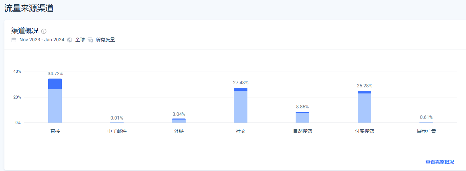Click the 渠道概况 card title
The image size is (466, 171).
[25, 31]
